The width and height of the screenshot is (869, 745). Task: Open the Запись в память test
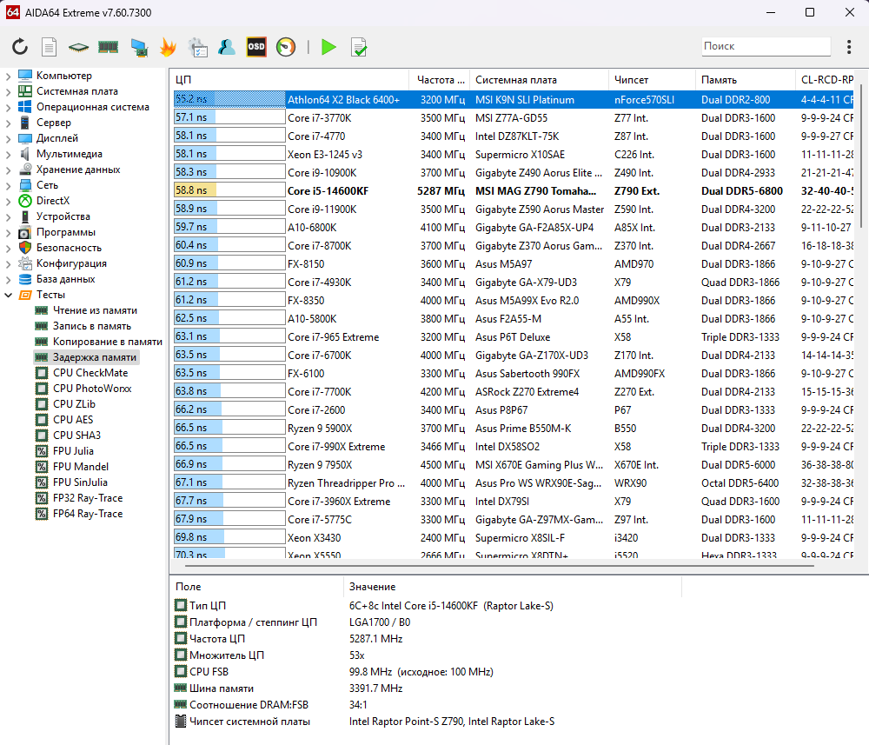(x=92, y=326)
